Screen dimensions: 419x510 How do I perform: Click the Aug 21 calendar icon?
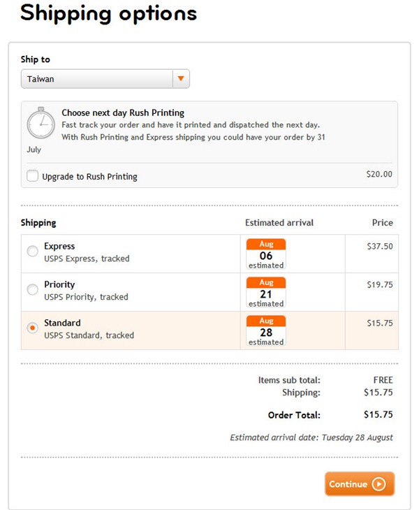[x=266, y=293]
